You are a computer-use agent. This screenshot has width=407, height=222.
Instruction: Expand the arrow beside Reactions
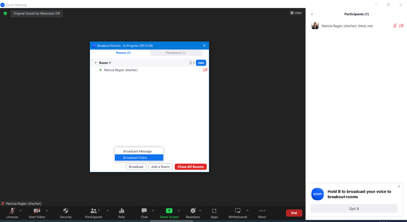pos(200,211)
